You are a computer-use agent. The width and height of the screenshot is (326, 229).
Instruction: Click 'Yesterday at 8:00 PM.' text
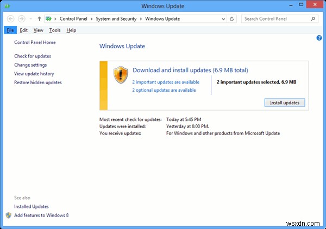[187, 126]
